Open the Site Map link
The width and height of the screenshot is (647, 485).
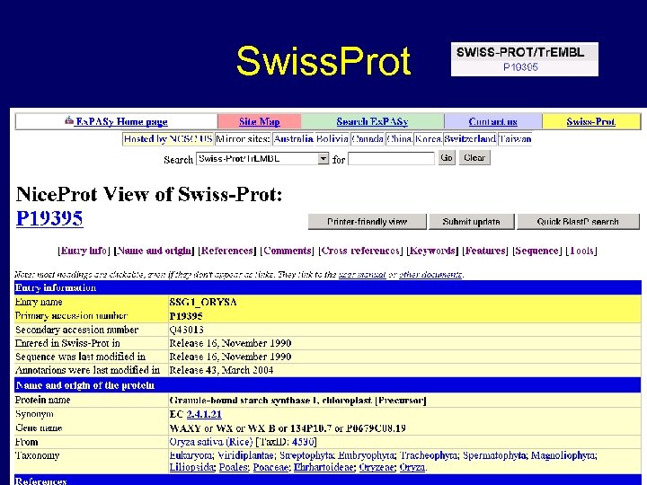[259, 121]
